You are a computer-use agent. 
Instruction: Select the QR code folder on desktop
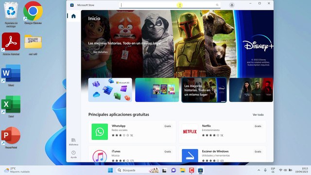tap(33, 45)
